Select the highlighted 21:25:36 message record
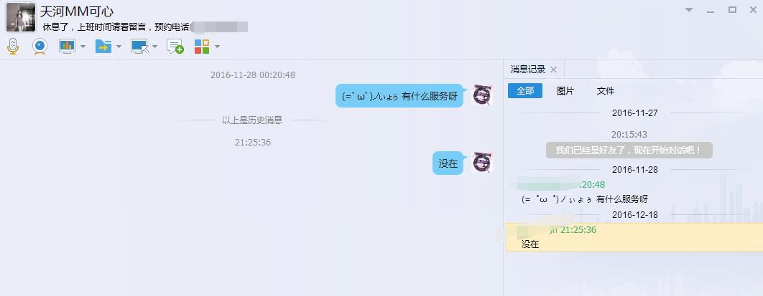 click(x=634, y=237)
